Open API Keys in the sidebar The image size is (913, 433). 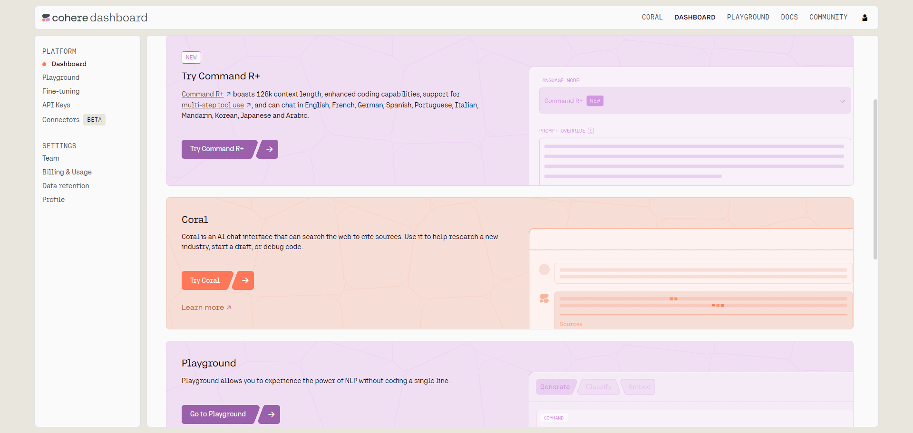click(x=56, y=105)
